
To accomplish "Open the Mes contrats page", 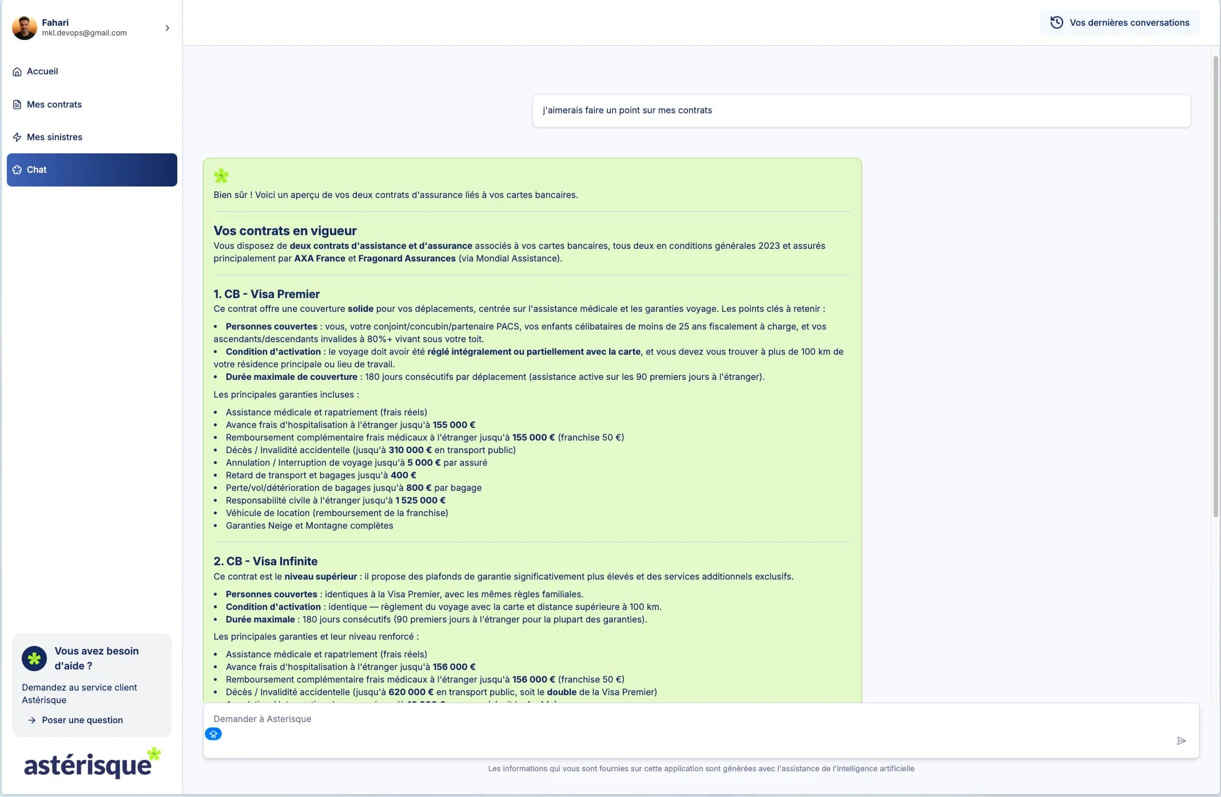I will tap(54, 104).
